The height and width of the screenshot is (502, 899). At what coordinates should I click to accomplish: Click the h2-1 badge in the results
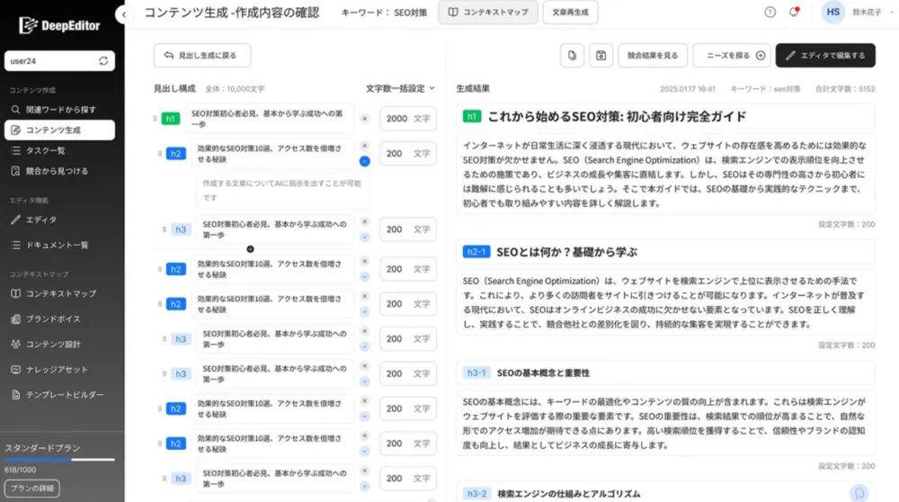coord(476,252)
